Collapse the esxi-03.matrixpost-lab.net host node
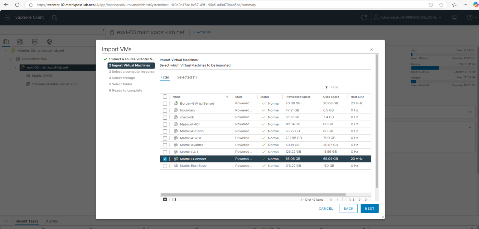 coord(15,67)
